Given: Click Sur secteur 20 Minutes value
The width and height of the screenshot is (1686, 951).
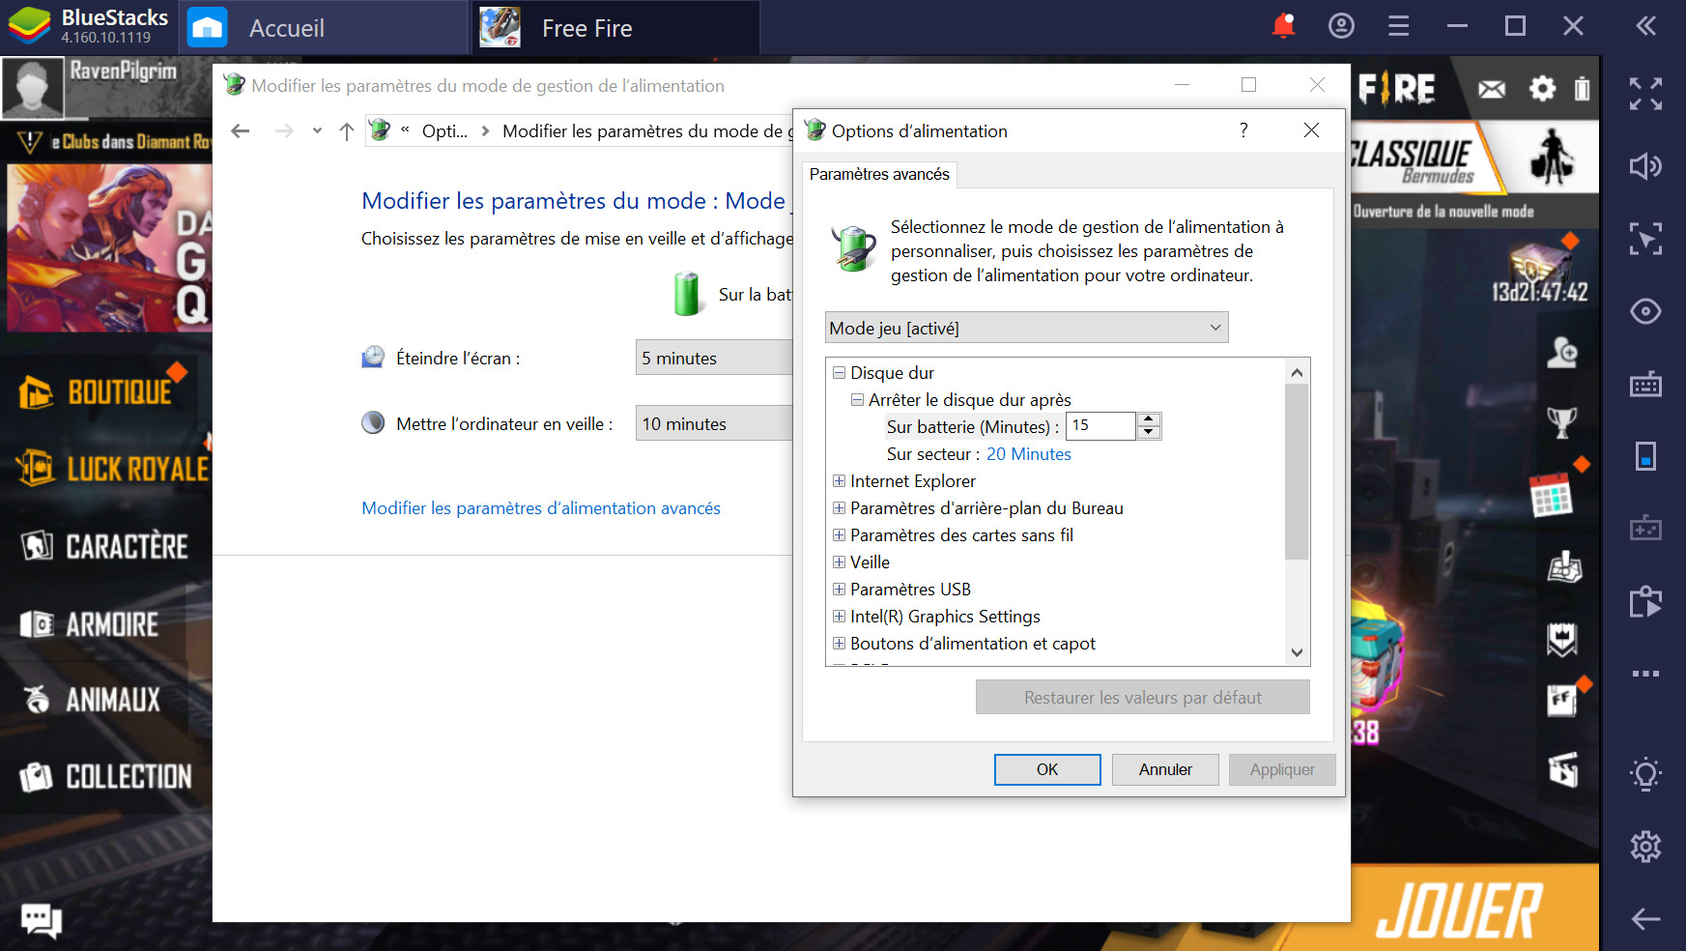Looking at the screenshot, I should pos(1028,454).
